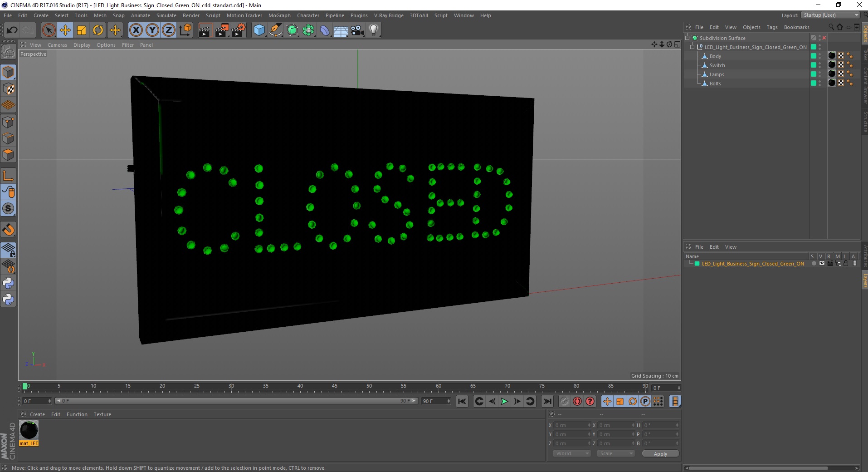
Task: Switch to Model mode in left palette
Action: [8, 73]
